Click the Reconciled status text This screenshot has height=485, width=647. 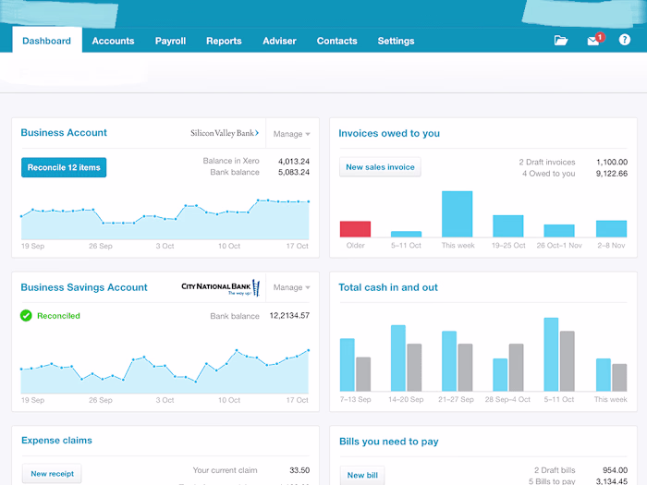(x=58, y=316)
